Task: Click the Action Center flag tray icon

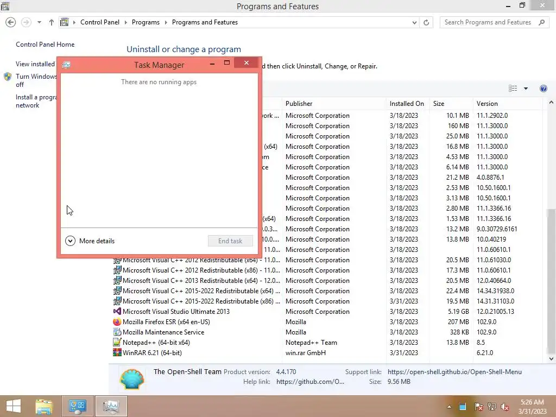Action: pos(478,407)
